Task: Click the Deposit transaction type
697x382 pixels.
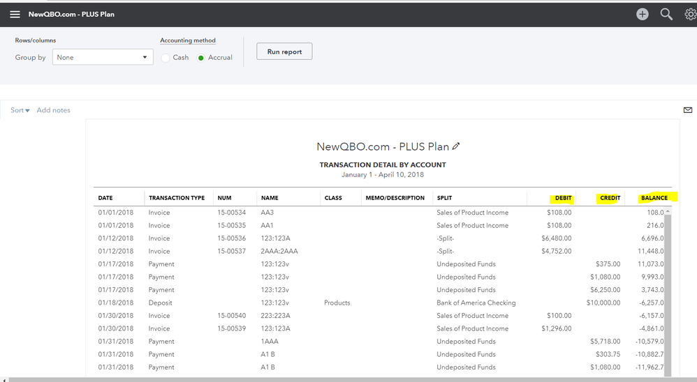Action: pyautogui.click(x=160, y=303)
